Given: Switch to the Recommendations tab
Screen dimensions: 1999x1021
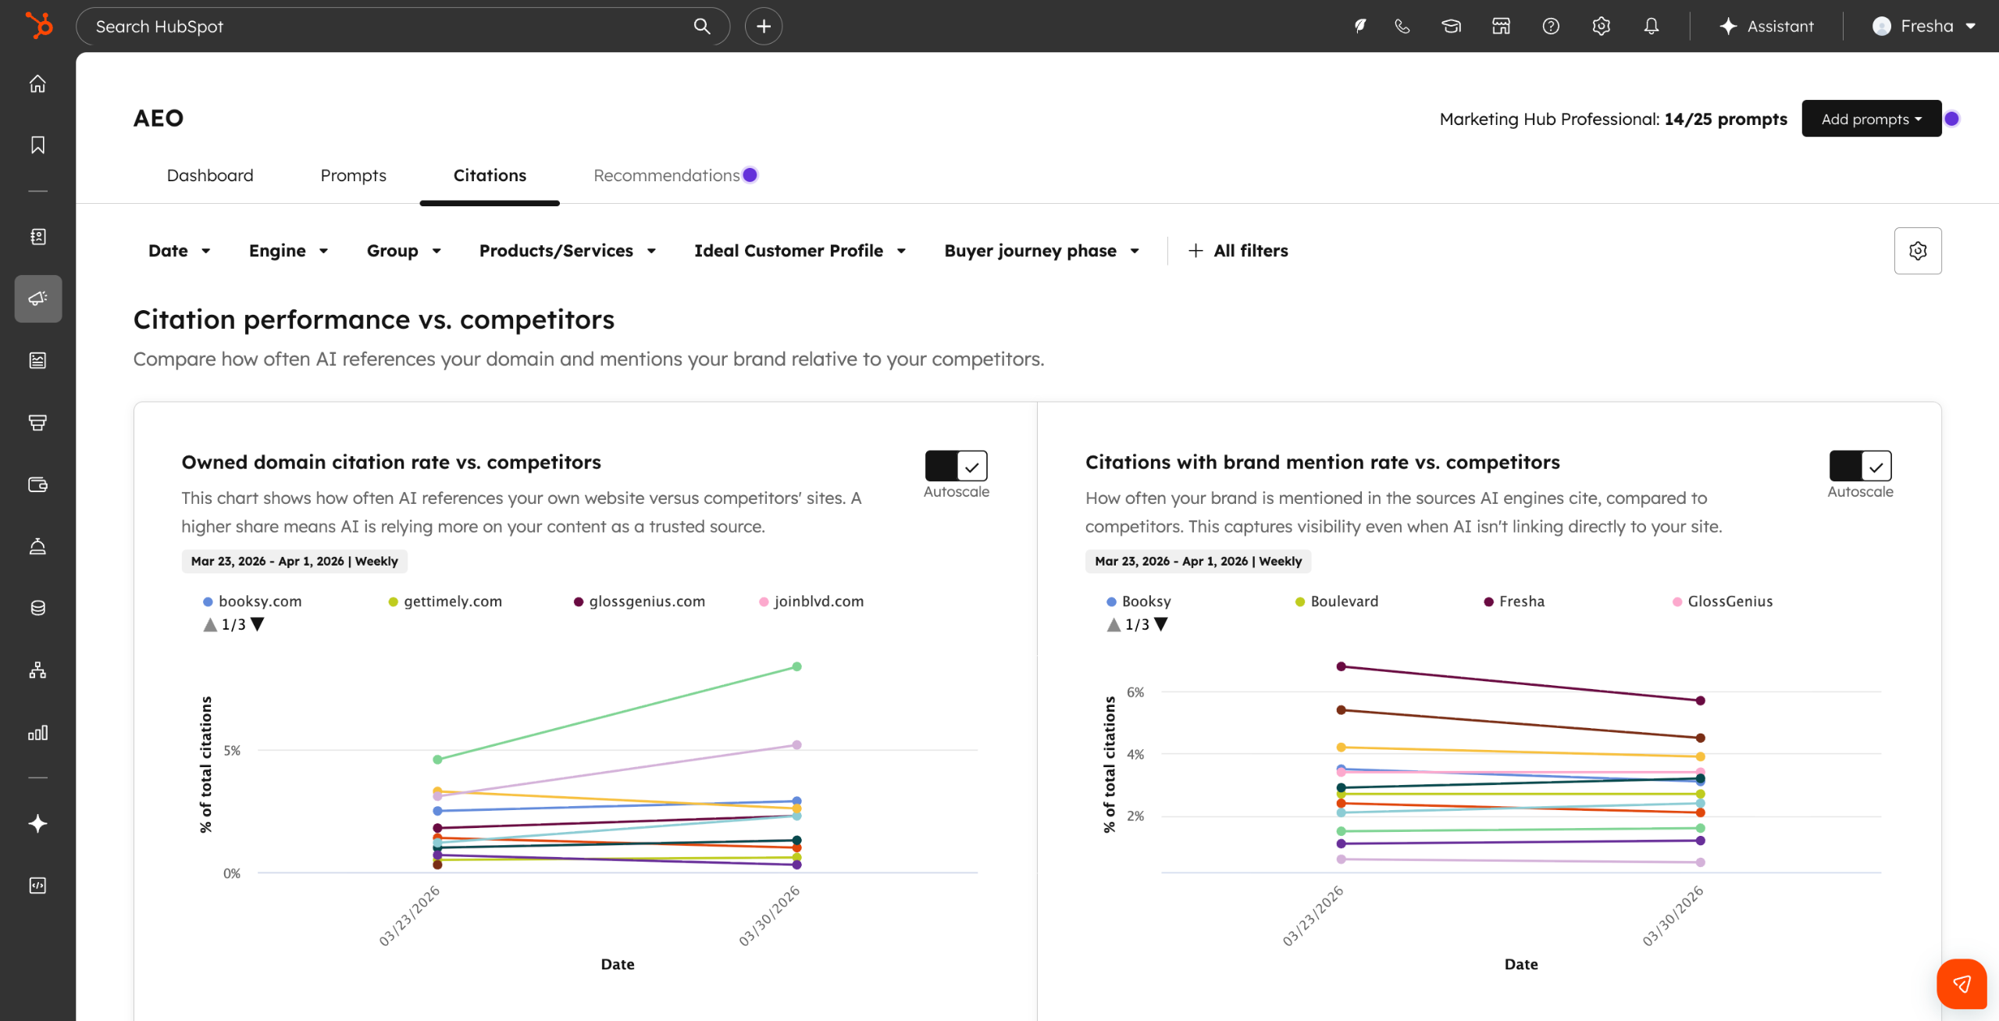Looking at the screenshot, I should 667,176.
